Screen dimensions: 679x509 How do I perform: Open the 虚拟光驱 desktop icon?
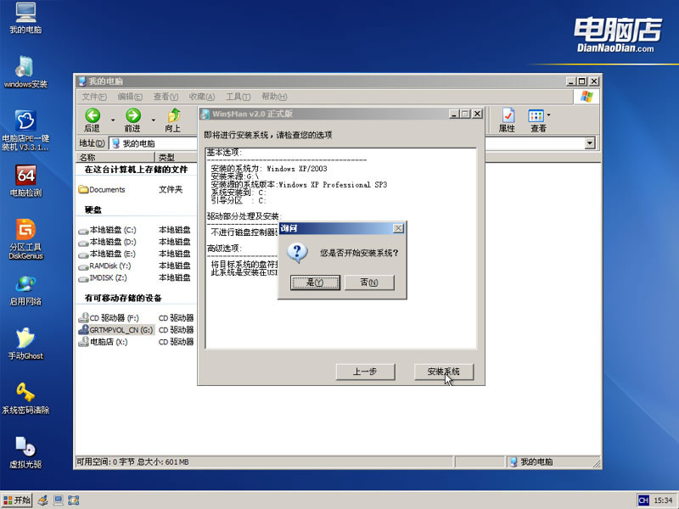click(25, 453)
